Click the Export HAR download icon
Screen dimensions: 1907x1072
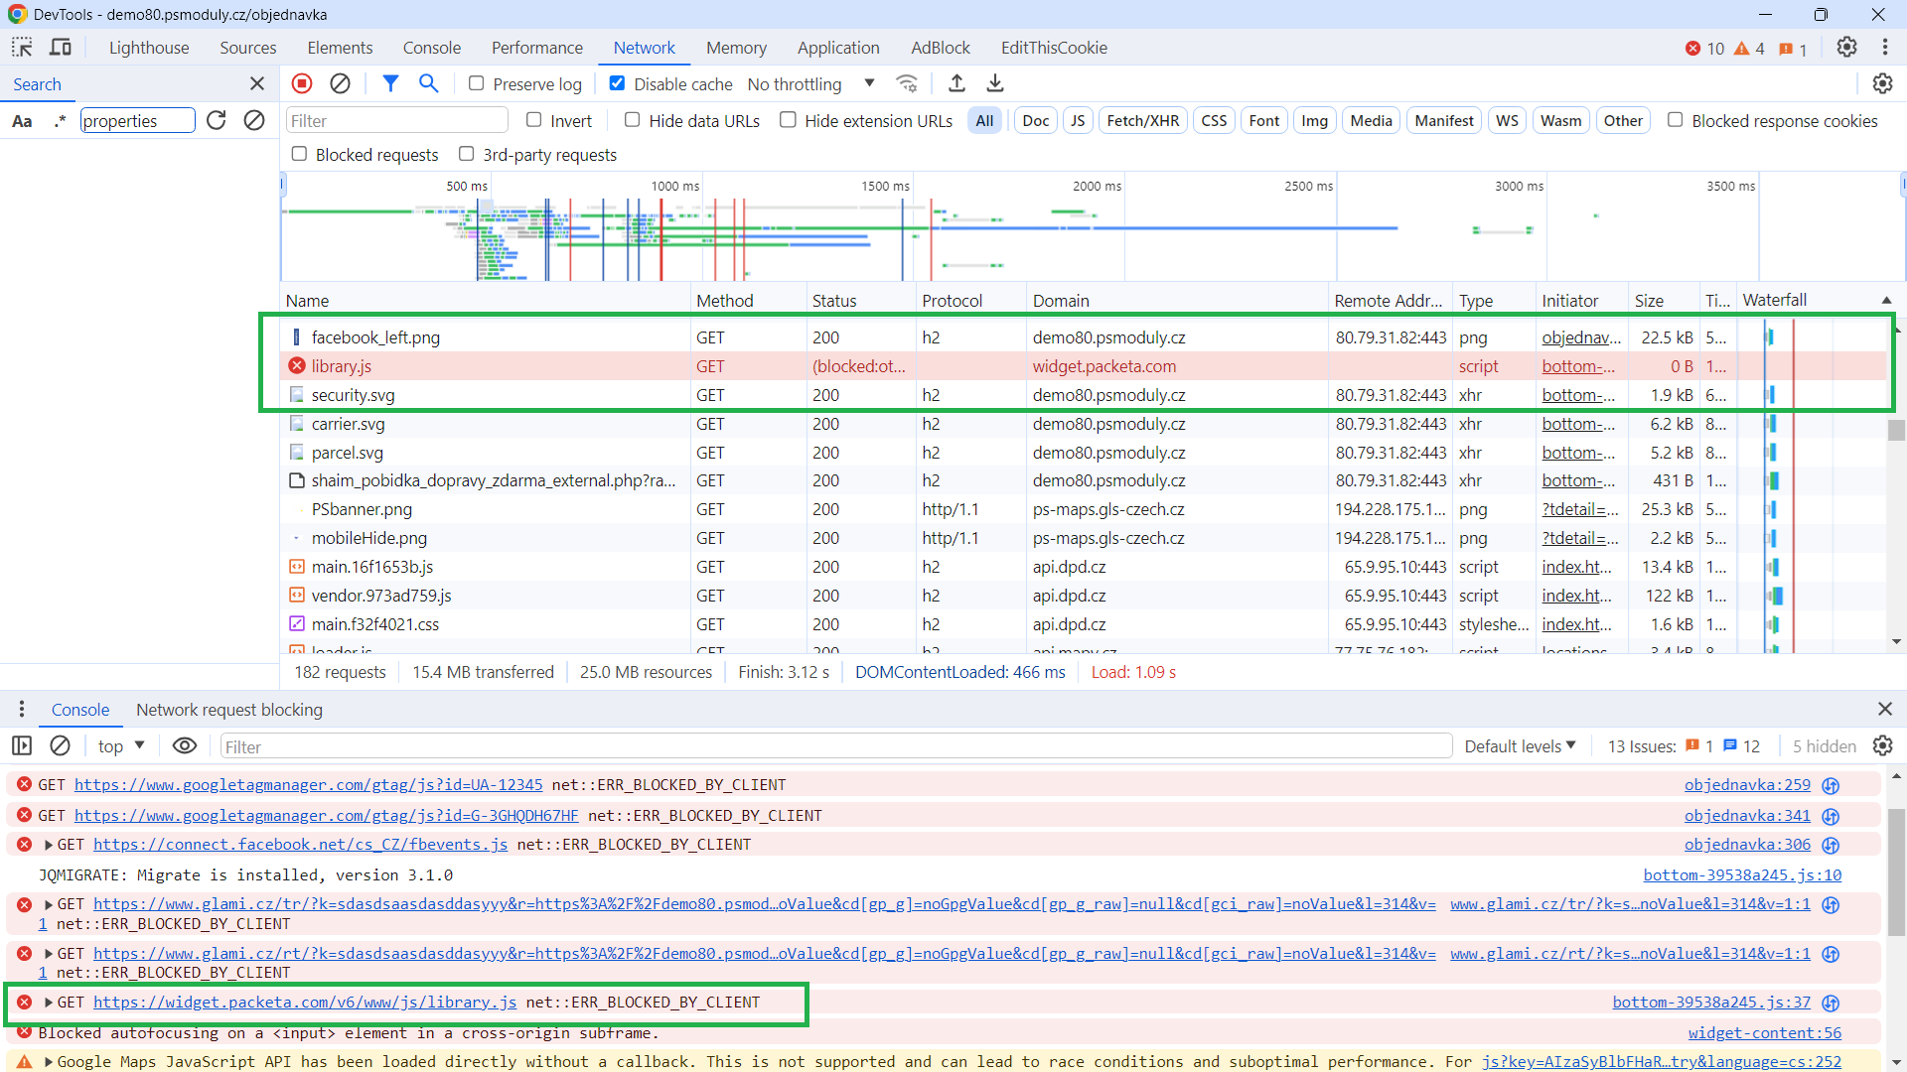tap(995, 84)
